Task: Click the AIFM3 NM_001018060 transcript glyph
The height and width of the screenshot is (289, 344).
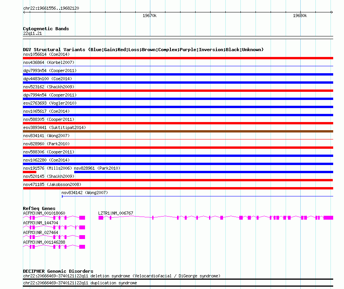Action: click(54, 218)
